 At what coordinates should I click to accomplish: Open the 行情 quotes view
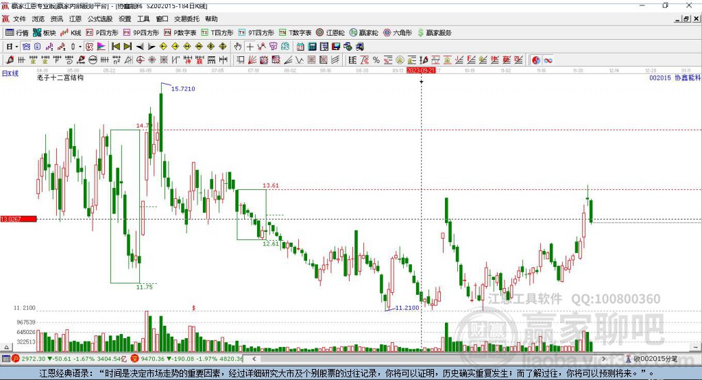(17, 33)
